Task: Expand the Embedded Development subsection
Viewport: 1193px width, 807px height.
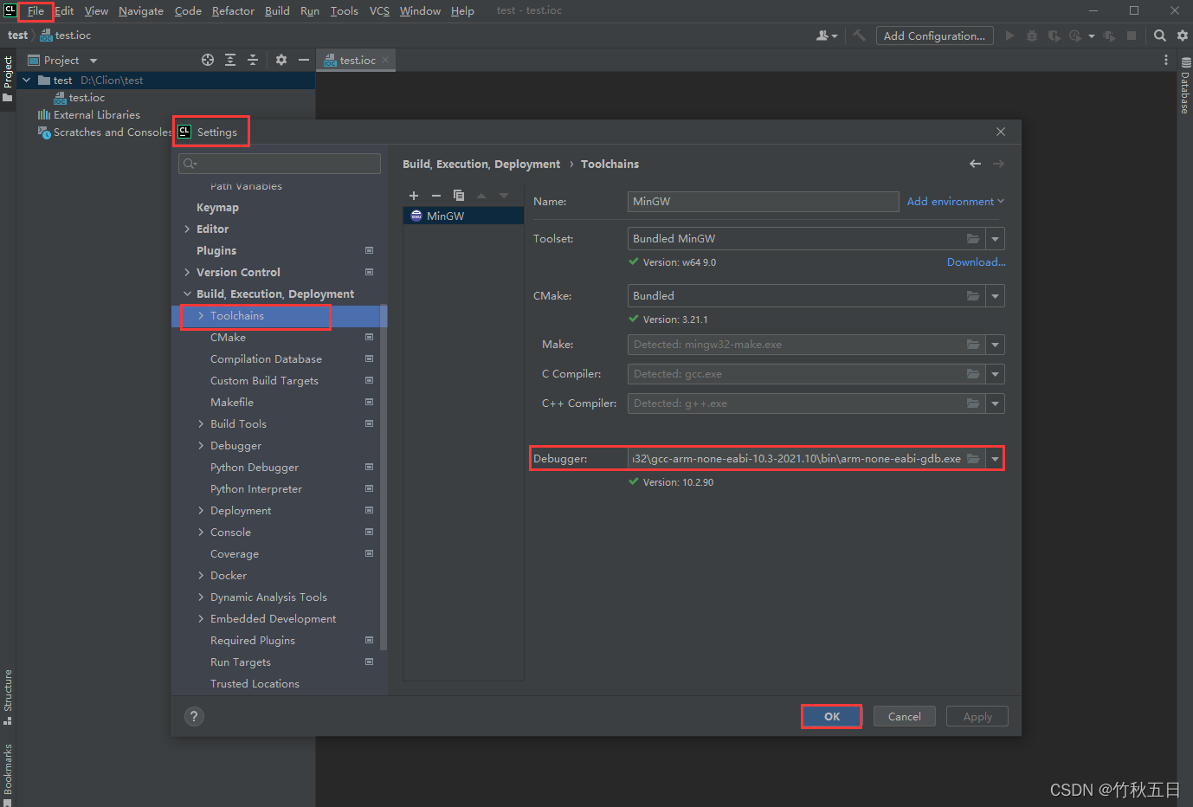Action: (201, 618)
